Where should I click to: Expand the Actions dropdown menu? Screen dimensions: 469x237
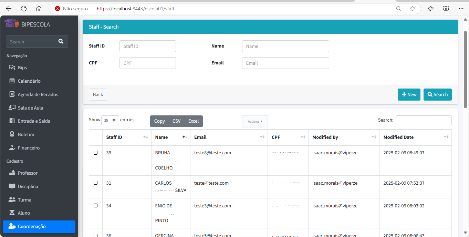(x=255, y=121)
